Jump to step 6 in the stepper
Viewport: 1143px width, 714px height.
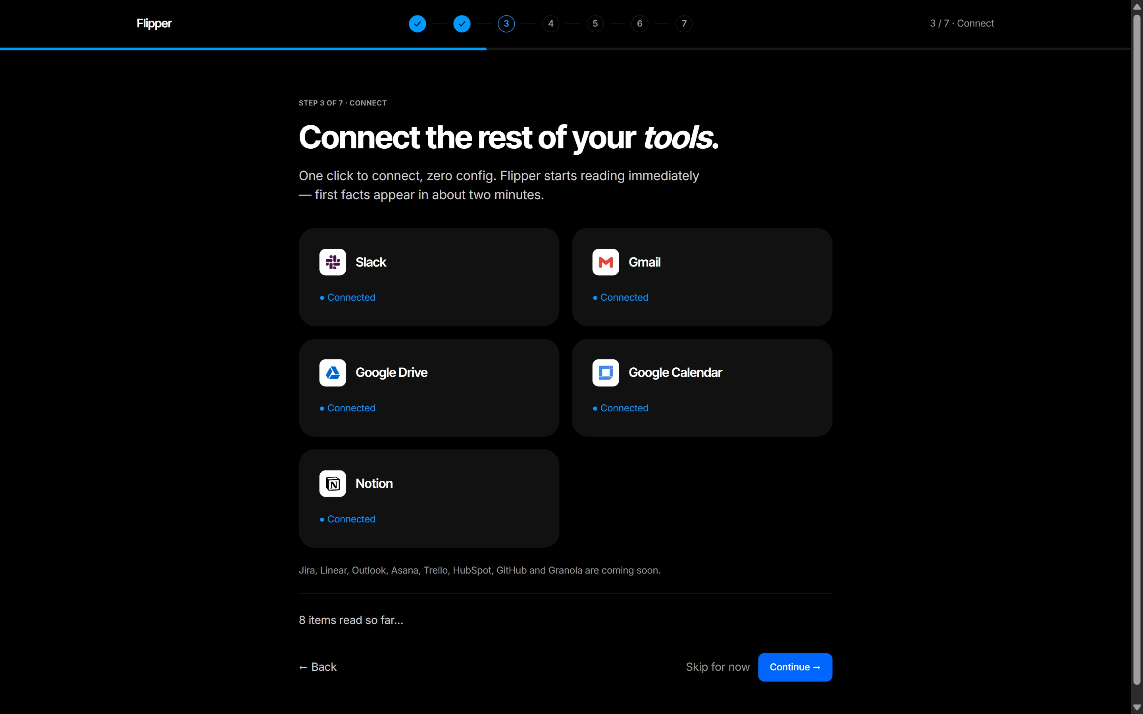pos(639,24)
